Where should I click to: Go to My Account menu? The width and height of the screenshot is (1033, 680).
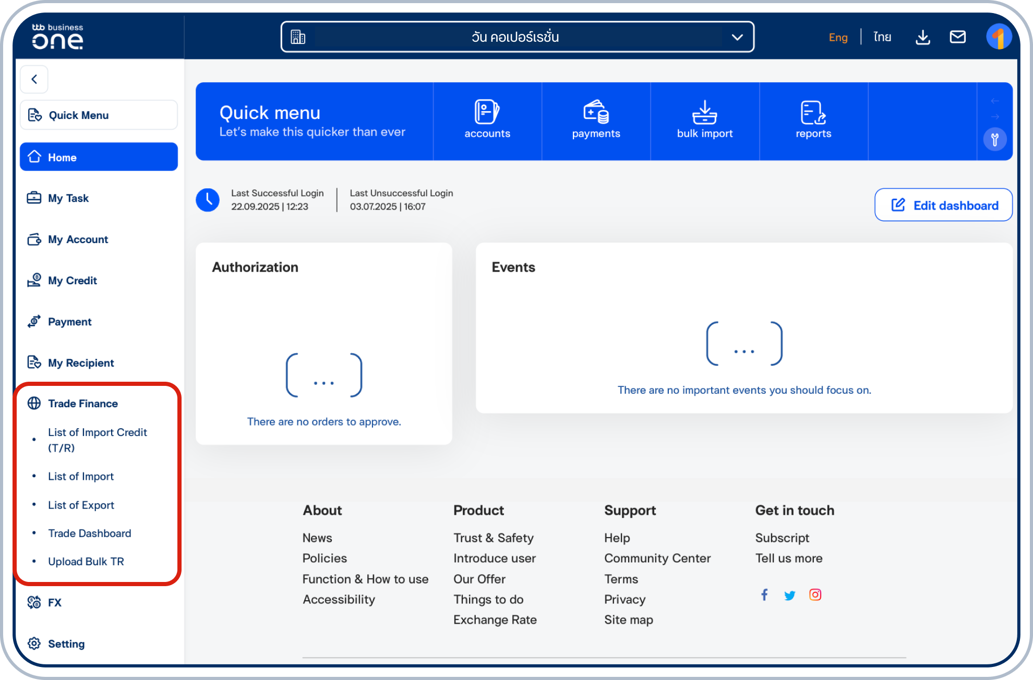coord(78,239)
